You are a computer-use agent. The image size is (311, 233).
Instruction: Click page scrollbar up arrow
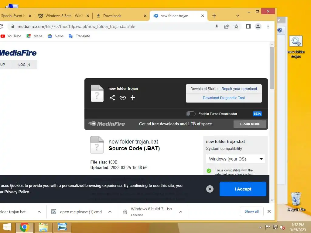click(272, 45)
